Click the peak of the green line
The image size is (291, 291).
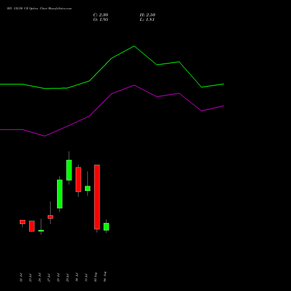click(x=134, y=46)
